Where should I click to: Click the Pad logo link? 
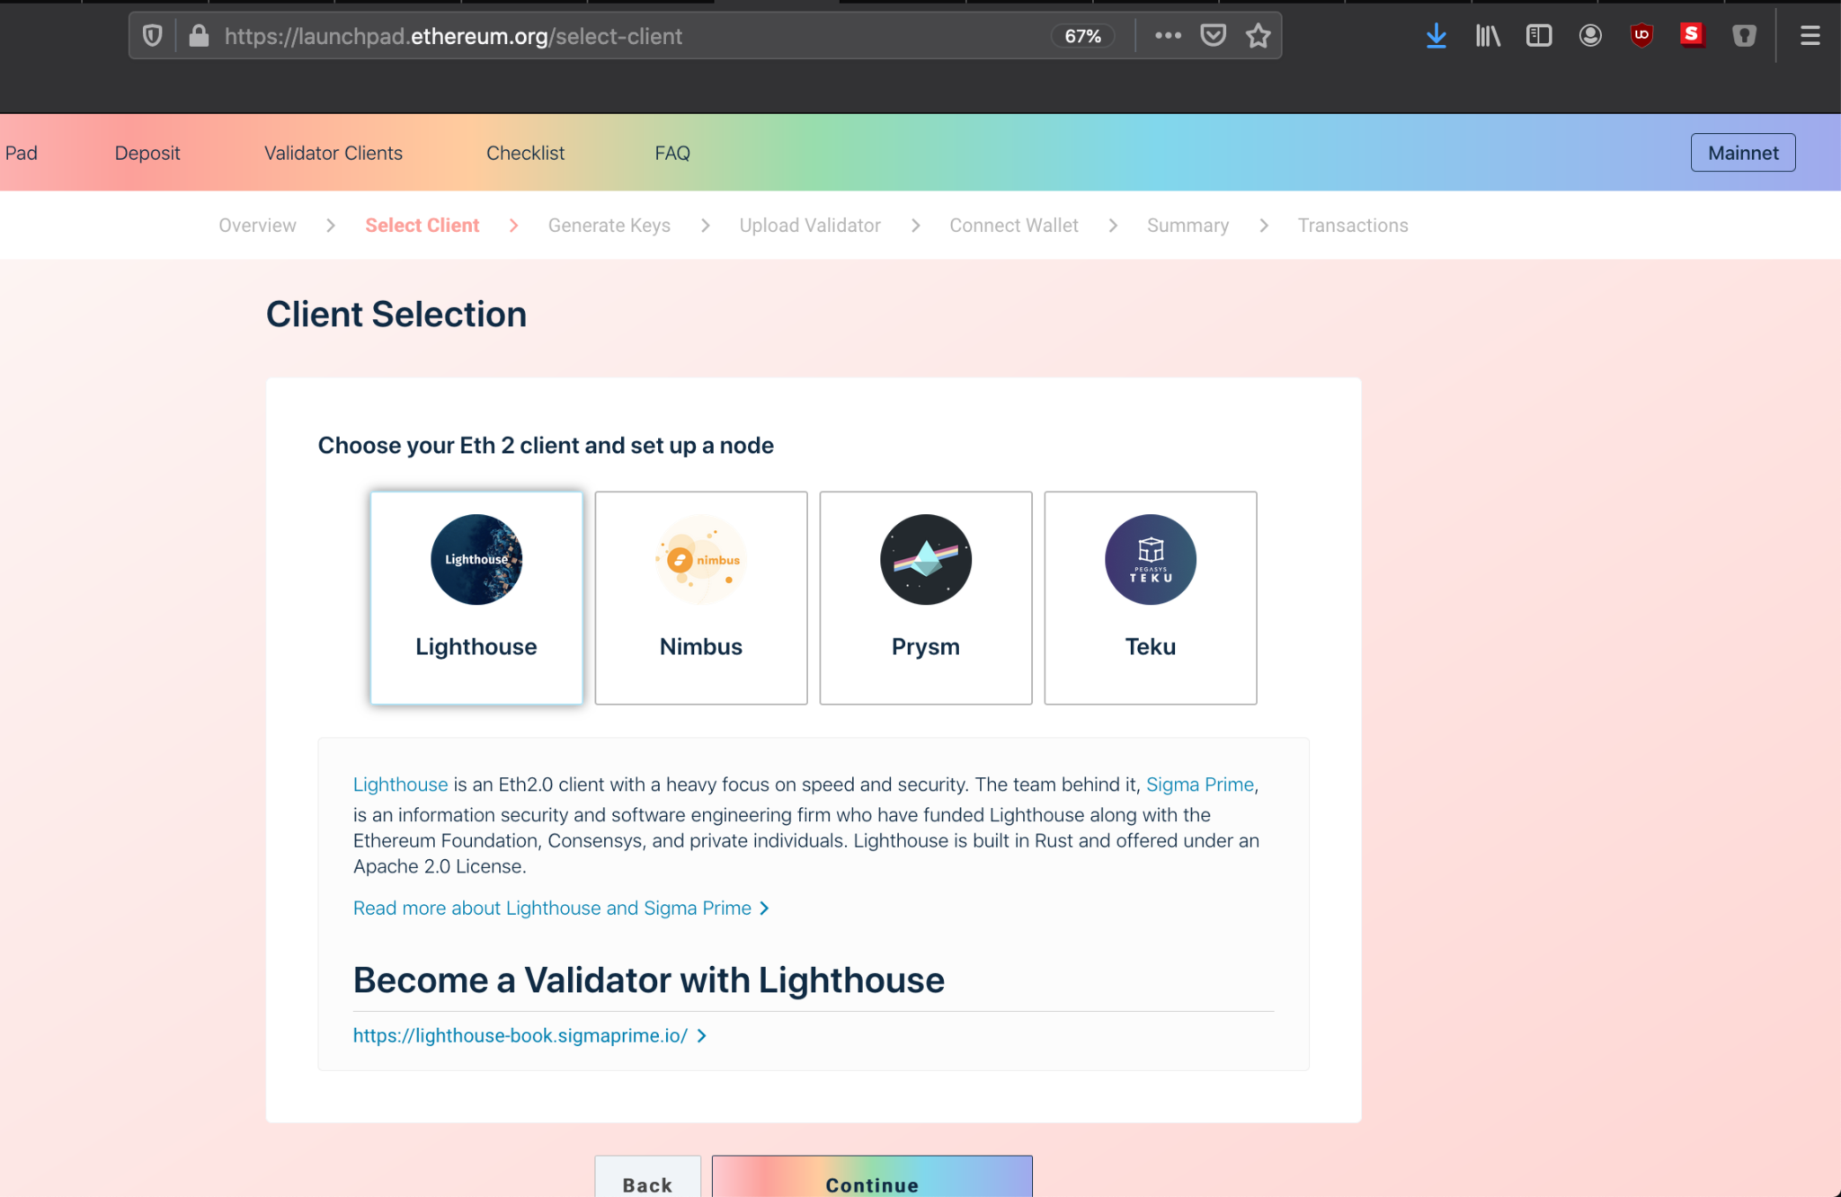[21, 153]
